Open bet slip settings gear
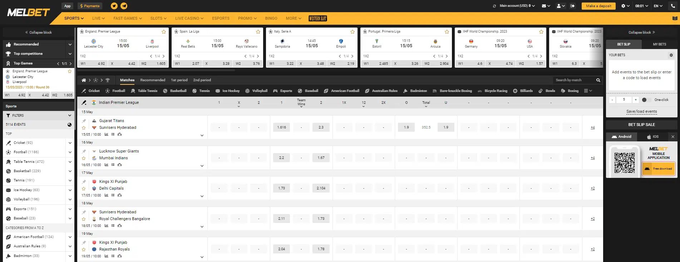The width and height of the screenshot is (680, 262). pos(671,55)
